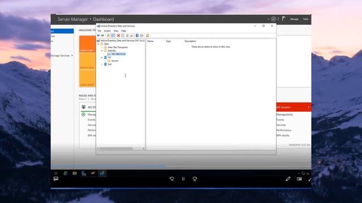Image resolution: width=362 pixels, height=203 pixels.
Task: Collapse the Sites node
Action: point(98,44)
